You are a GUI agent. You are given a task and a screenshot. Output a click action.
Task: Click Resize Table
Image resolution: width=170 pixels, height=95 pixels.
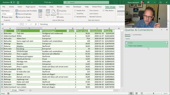(x=7, y=17)
